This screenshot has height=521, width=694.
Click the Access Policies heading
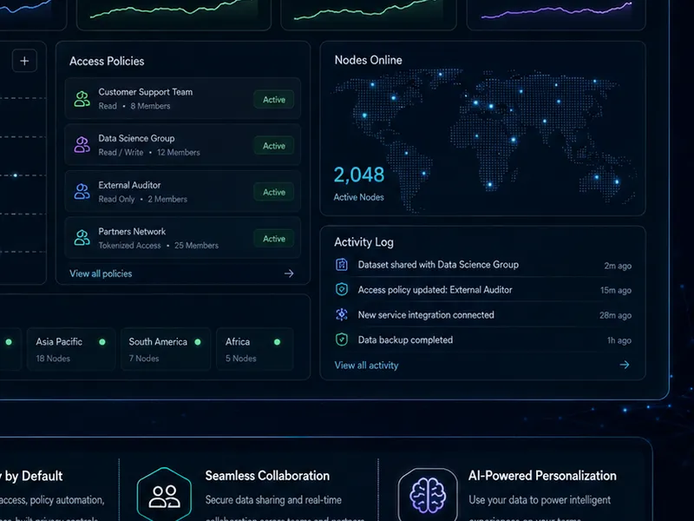point(107,61)
